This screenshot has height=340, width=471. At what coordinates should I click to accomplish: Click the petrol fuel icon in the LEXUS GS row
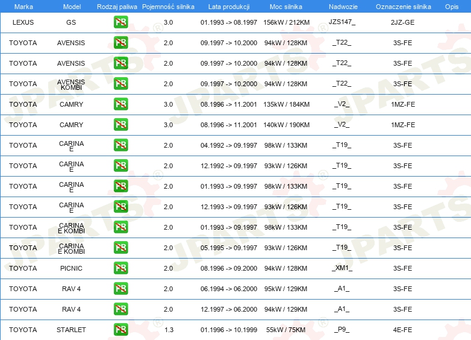(x=120, y=22)
